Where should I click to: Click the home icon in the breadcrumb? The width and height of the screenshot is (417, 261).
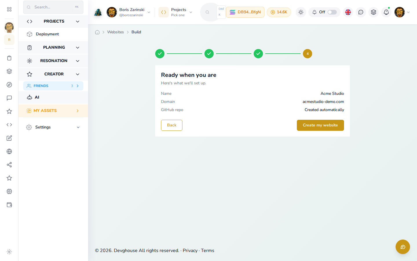coord(97,32)
